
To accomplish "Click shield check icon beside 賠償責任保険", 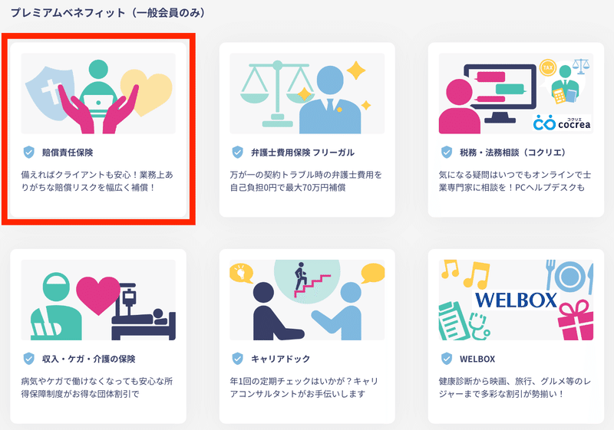I will (29, 153).
